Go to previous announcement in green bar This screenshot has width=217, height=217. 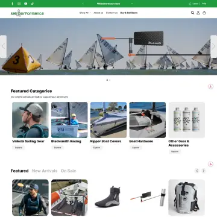(83, 4)
